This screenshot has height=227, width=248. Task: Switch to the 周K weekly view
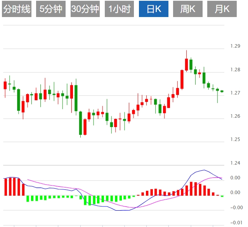click(x=188, y=9)
